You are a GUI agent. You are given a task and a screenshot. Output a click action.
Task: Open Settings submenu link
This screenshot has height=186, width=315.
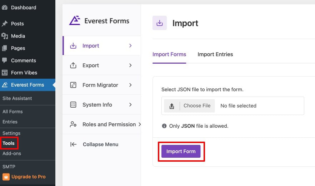[x=11, y=133]
